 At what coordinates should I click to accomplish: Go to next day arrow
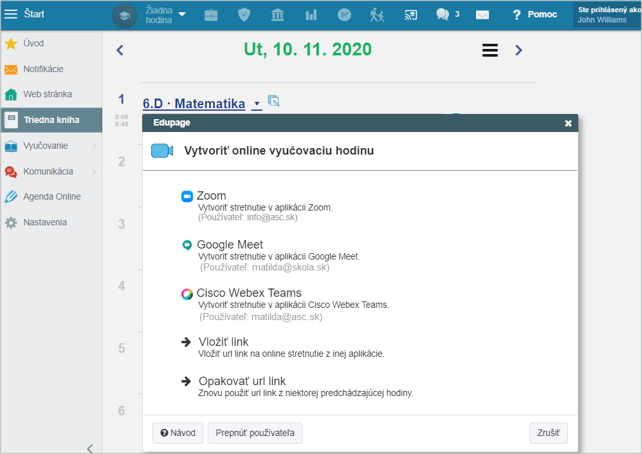point(518,50)
